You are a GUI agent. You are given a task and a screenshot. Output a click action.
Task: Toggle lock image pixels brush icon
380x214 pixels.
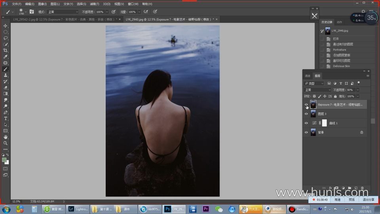(x=320, y=96)
